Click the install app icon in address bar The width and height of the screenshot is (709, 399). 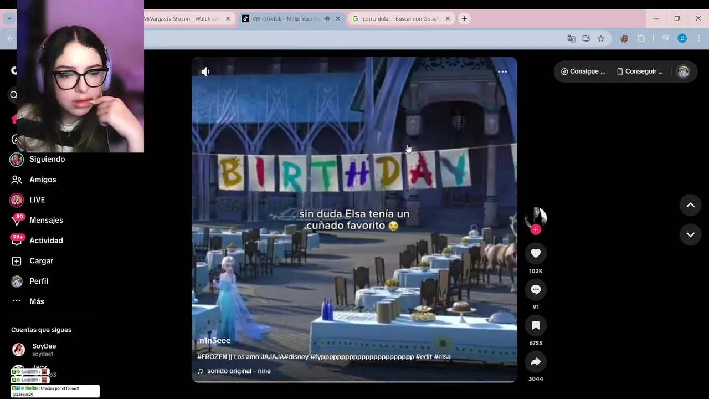point(586,38)
